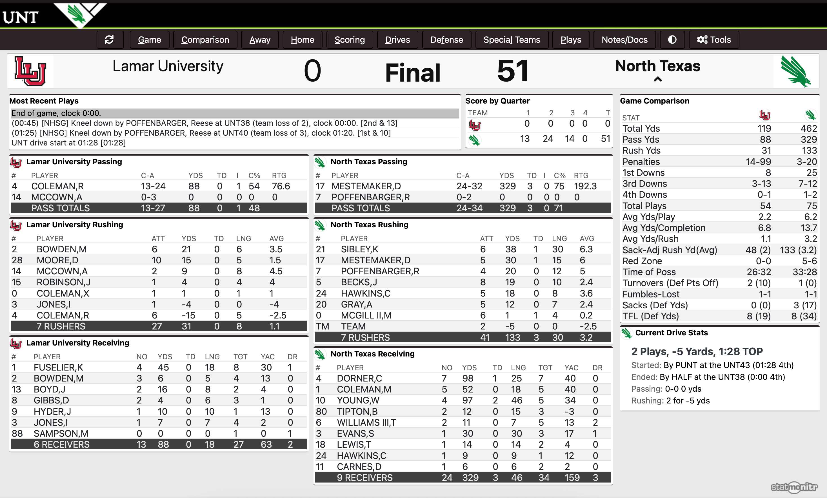Screen dimensions: 827x498
Task: Click eagle icon beside North Texas Passing
Action: point(320,162)
